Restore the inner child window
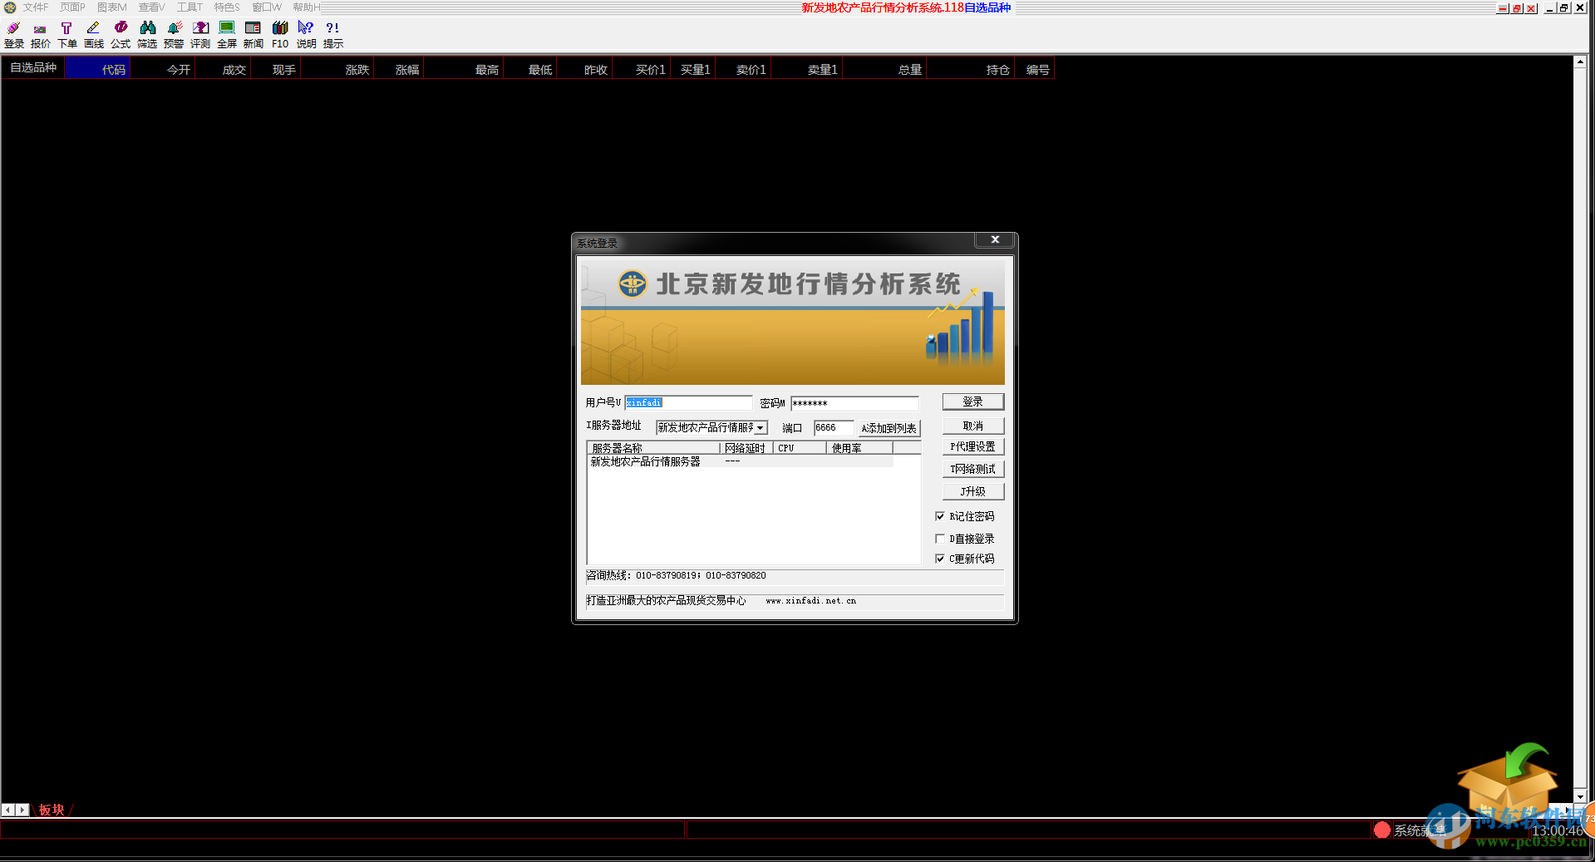Screen dimensions: 1595x862 pyautogui.click(x=1563, y=8)
